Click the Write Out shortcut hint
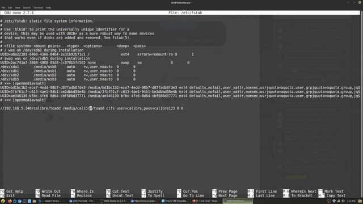Screen dimensions: 363x204 (x=48, y=192)
